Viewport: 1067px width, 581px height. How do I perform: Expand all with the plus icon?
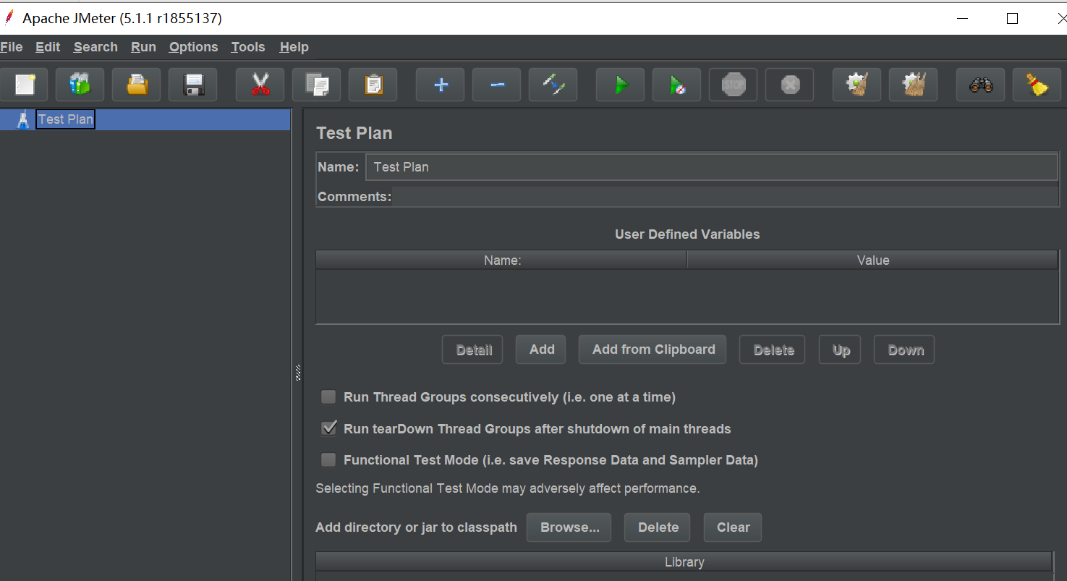(441, 85)
